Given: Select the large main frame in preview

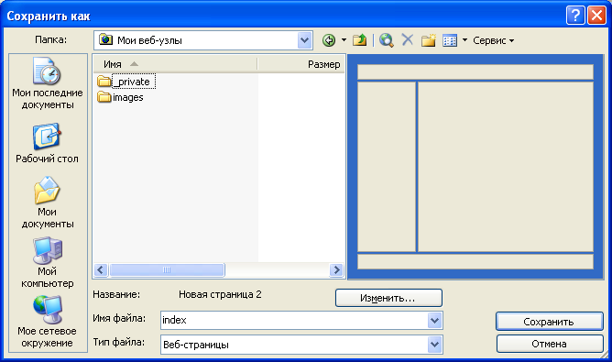Looking at the screenshot, I should 506,167.
